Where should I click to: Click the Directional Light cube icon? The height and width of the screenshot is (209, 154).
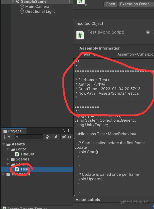tap(22, 12)
